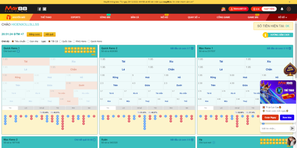
Task: Bet Lẻ in Quick Keno 2
Action: tap(123, 70)
